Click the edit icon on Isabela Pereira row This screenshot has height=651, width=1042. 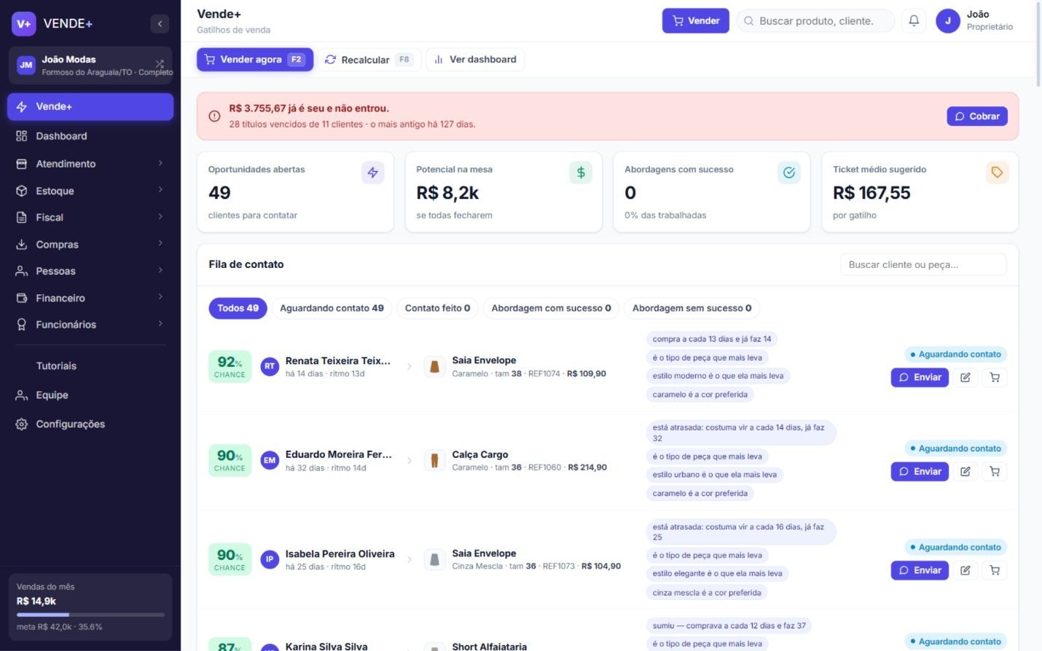[965, 570]
